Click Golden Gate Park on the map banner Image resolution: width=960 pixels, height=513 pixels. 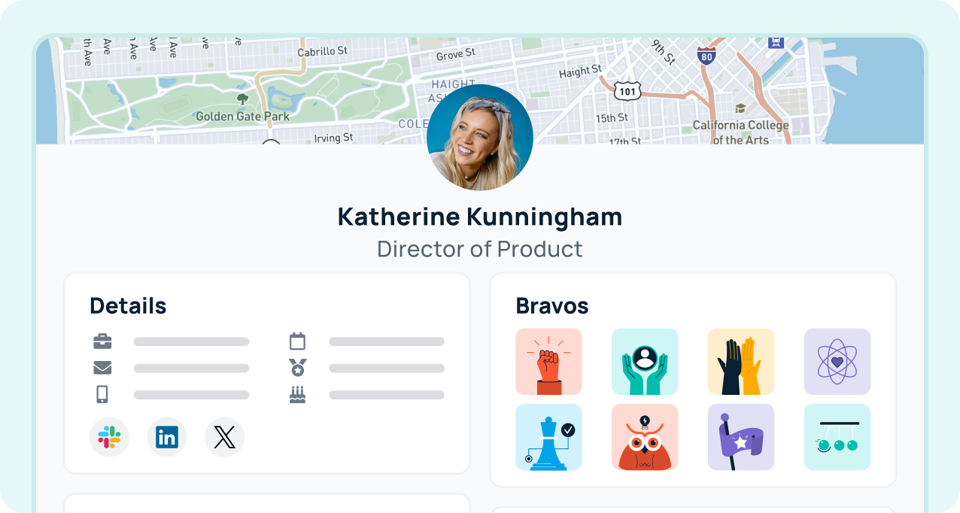(x=241, y=117)
